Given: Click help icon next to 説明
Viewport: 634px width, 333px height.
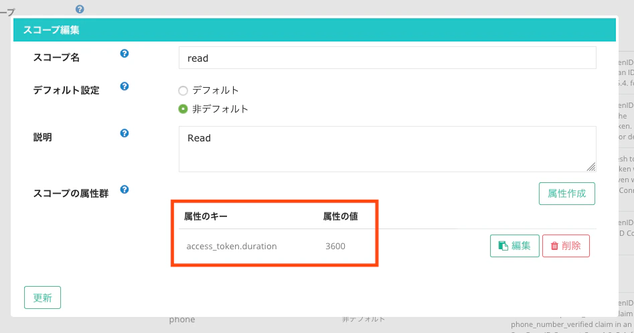Looking at the screenshot, I should tap(125, 133).
